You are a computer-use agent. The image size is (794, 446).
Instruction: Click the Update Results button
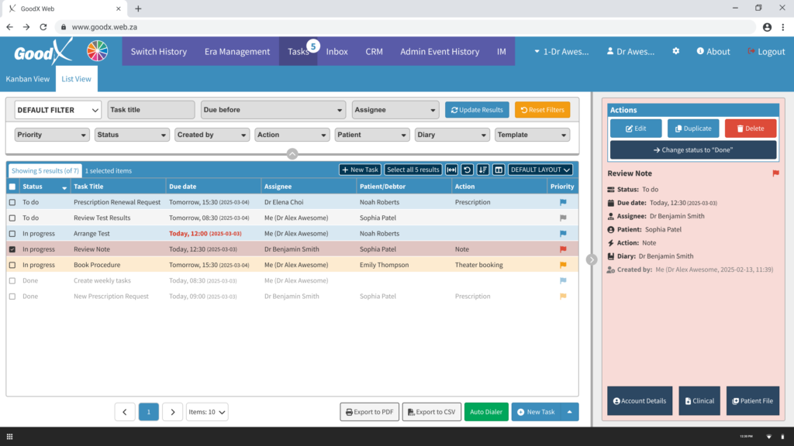(477, 110)
